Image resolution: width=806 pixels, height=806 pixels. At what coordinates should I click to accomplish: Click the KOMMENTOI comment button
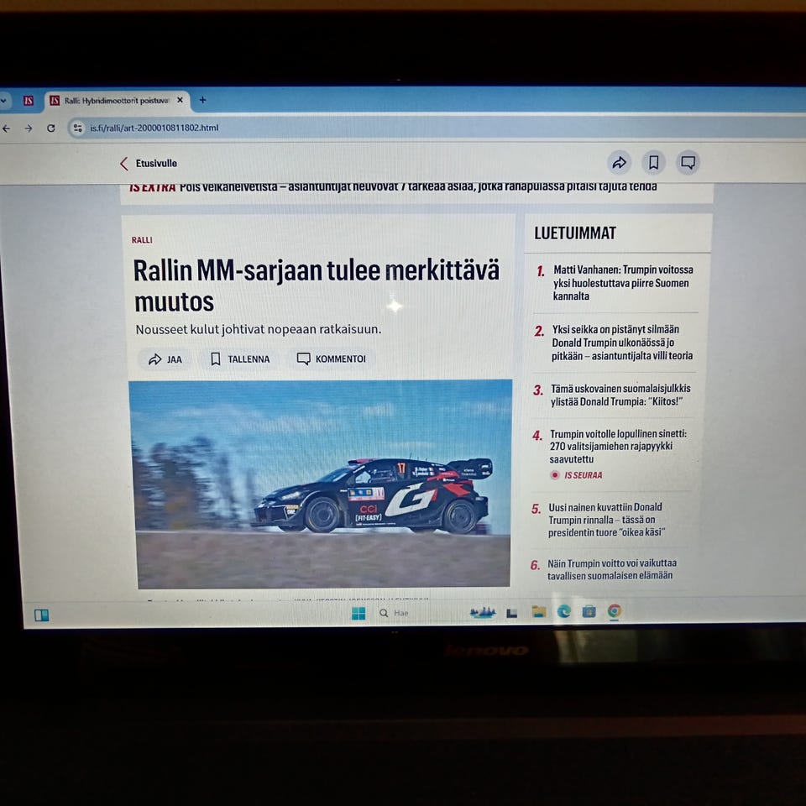(332, 359)
